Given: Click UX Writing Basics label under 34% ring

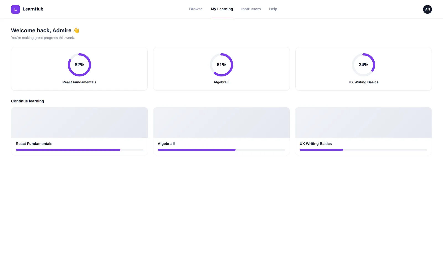Looking at the screenshot, I should [364, 82].
